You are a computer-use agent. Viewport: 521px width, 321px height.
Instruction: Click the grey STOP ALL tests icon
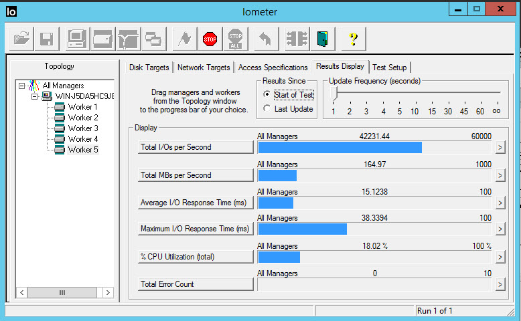235,39
